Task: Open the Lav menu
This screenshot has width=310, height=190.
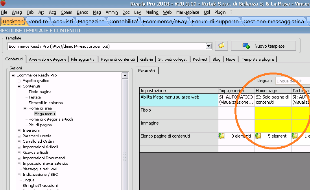Action: tap(137, 12)
